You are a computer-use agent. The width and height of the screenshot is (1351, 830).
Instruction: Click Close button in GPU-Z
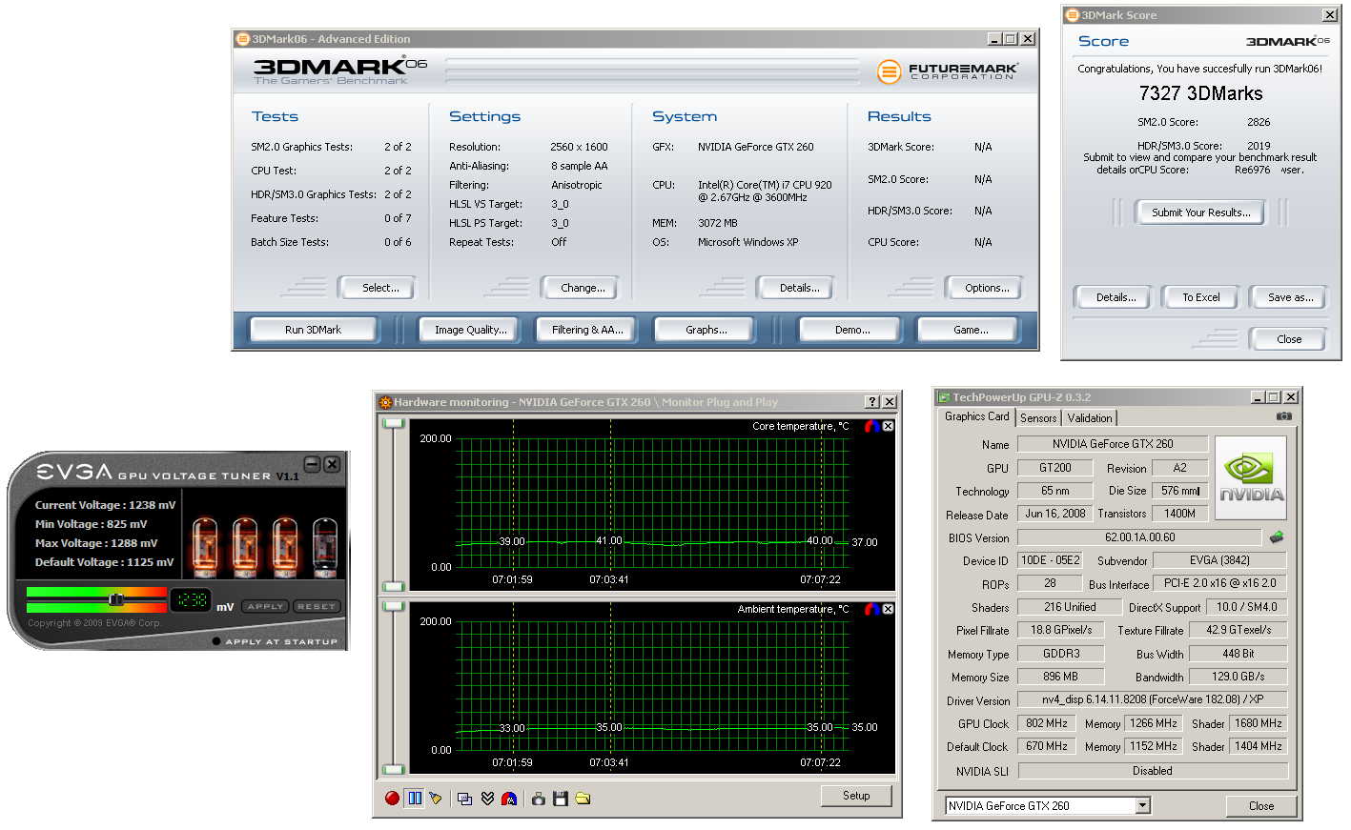pyautogui.click(x=1261, y=806)
